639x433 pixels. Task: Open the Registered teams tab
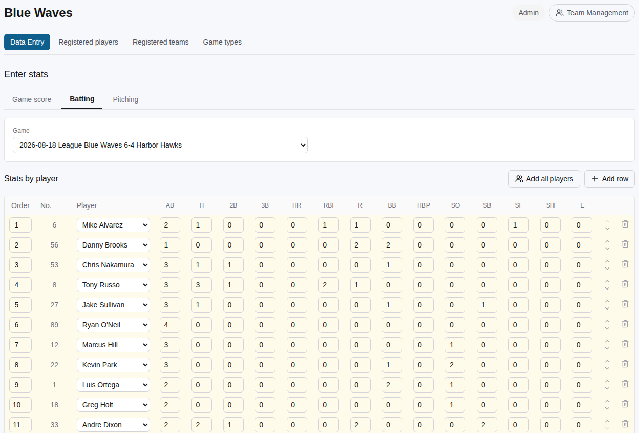(x=161, y=42)
